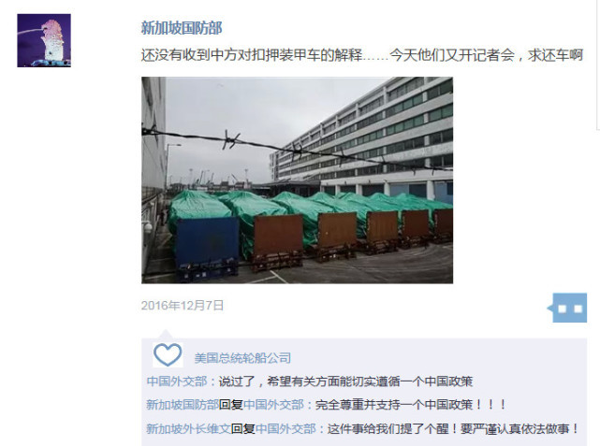600x446 pixels.
Task: Open the Merlion profile avatar
Action: point(44,40)
